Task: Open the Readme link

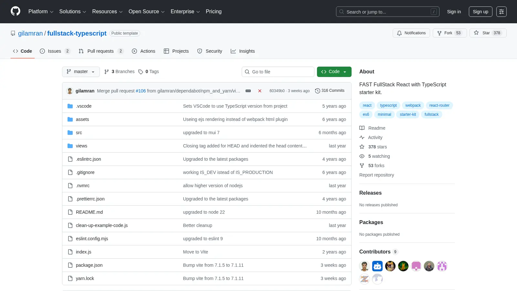Action: pyautogui.click(x=372, y=128)
